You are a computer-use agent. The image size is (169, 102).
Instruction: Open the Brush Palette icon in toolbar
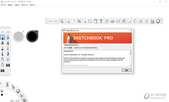tap(152, 21)
